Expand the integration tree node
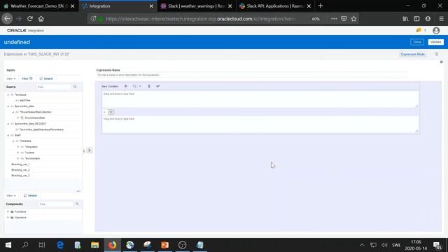 click(x=18, y=147)
